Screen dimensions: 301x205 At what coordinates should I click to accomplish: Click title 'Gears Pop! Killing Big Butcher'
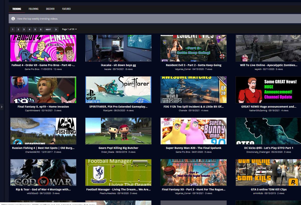pos(118,148)
